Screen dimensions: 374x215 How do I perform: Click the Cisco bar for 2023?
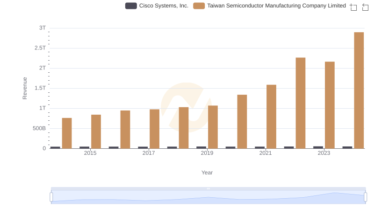pos(318,147)
